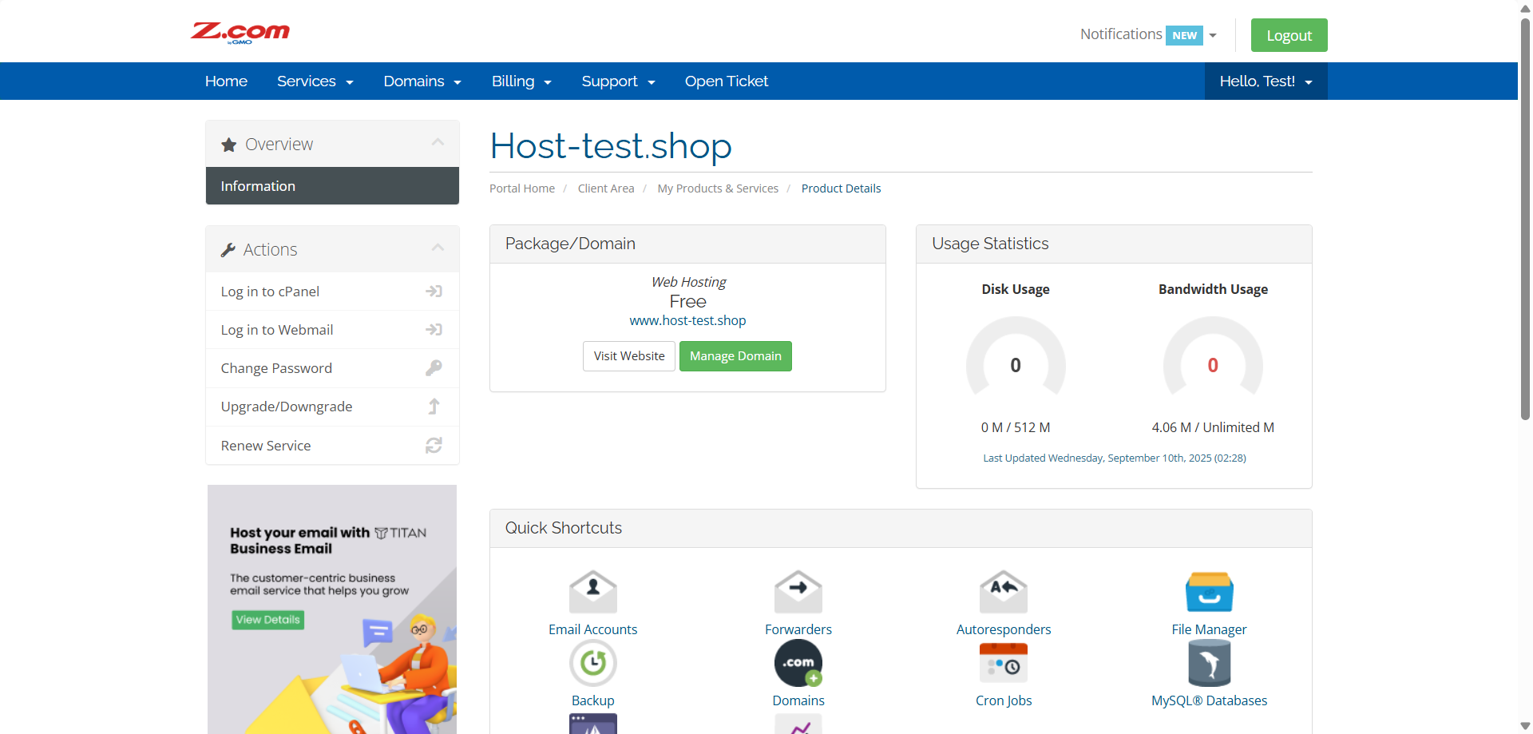The image size is (1533, 734).
Task: Click the Product Details breadcrumb text
Action: 841,188
